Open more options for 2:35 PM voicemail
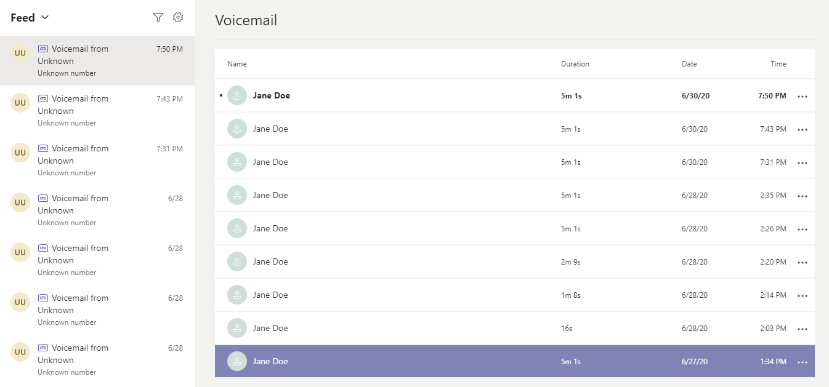Image resolution: width=829 pixels, height=387 pixels. pos(802,196)
